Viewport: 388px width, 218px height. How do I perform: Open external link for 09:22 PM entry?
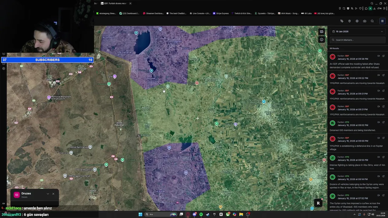coord(383,75)
